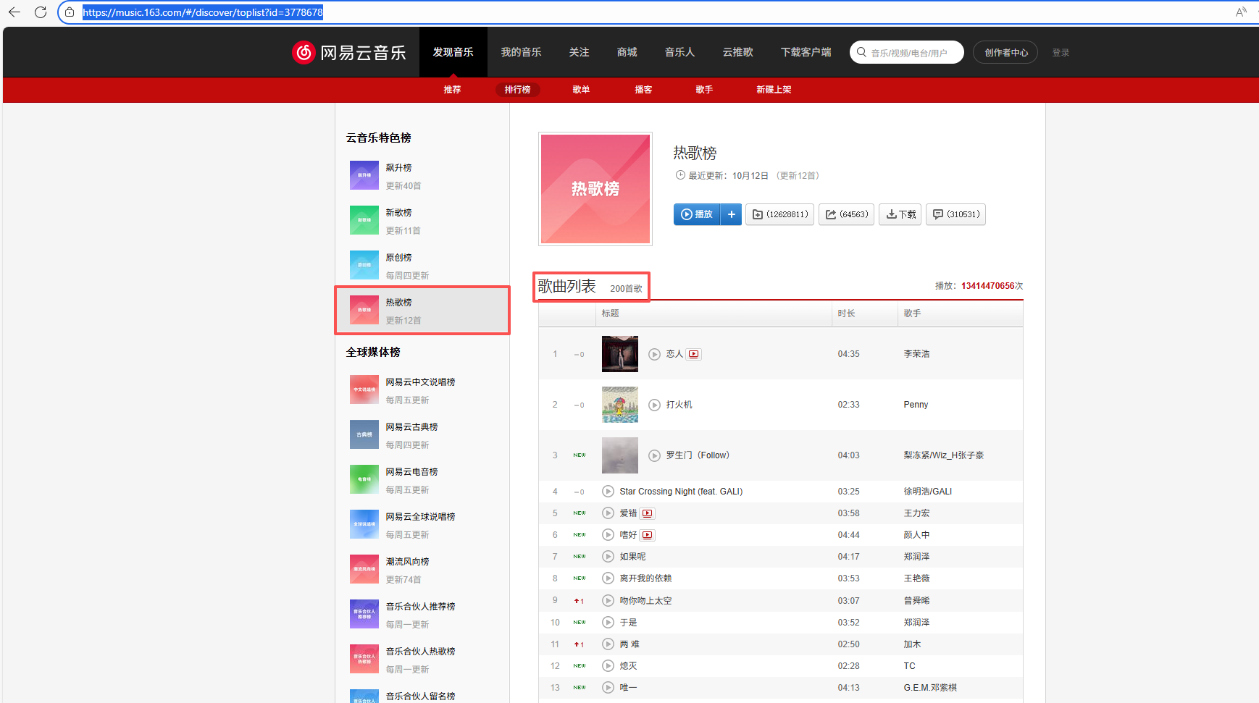Play the song 恋人
Image resolution: width=1259 pixels, height=703 pixels.
click(x=654, y=354)
